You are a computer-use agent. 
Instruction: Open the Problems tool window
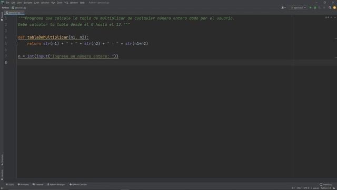[23, 185]
